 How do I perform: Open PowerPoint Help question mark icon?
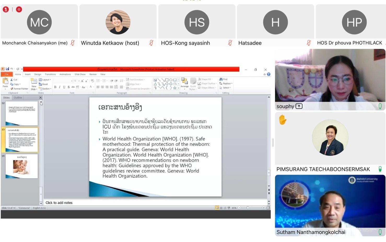tap(269, 74)
